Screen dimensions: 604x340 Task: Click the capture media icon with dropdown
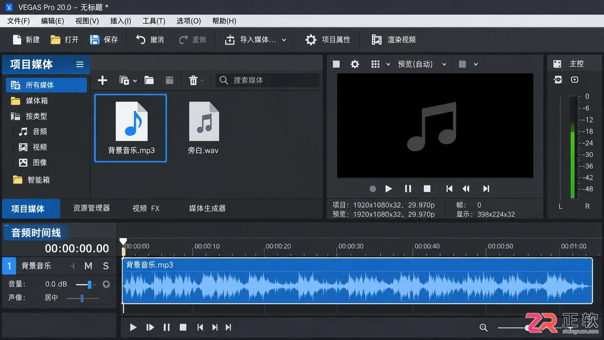(125, 80)
